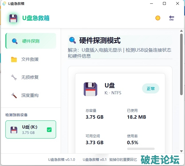185x166 pixels.
Task: Switch to the 深度重构 menu label
Action: click(30, 95)
